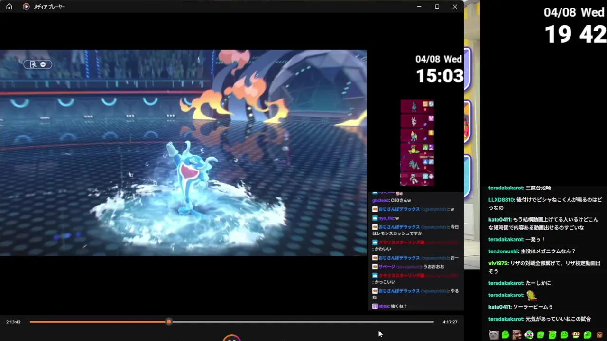Click chat message libba: 強くね？
This screenshot has height=341, width=607.
click(389, 306)
